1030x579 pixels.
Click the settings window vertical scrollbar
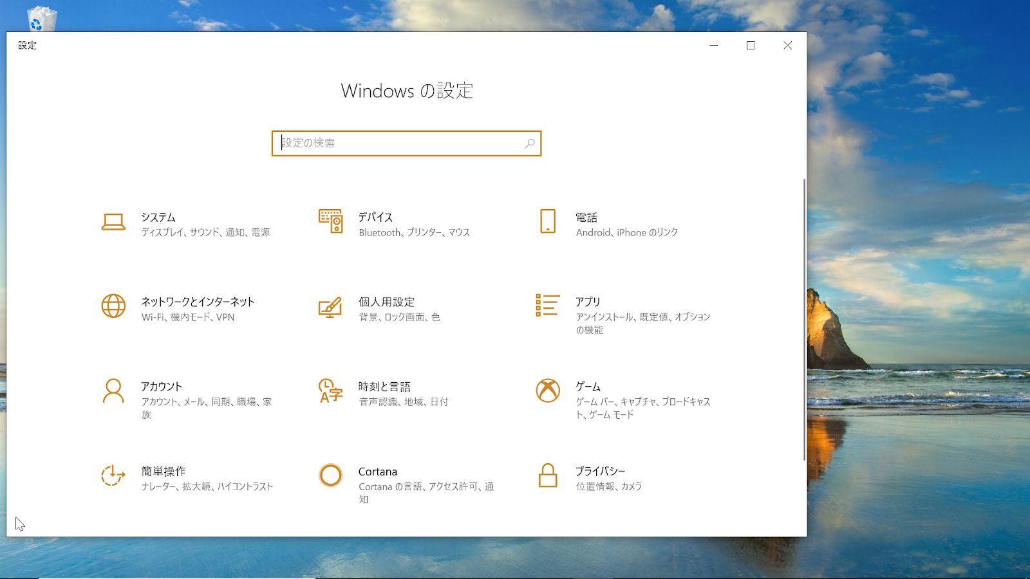[804, 320]
